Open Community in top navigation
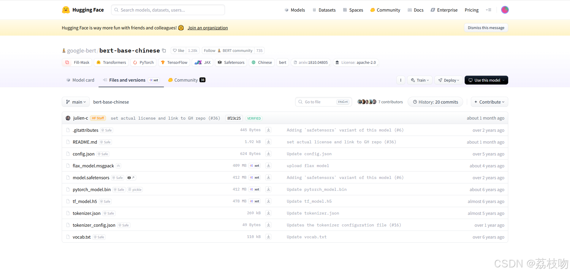The image size is (570, 273). (385, 10)
